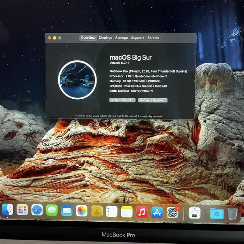Image resolution: width=244 pixels, height=244 pixels.
Task: Click the macOS Big Sur title
Action: coord(130,58)
